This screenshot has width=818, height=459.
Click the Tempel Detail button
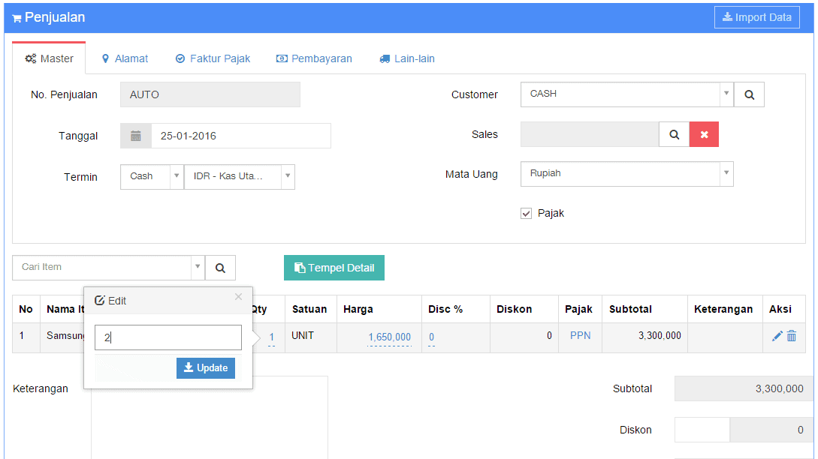pyautogui.click(x=334, y=268)
